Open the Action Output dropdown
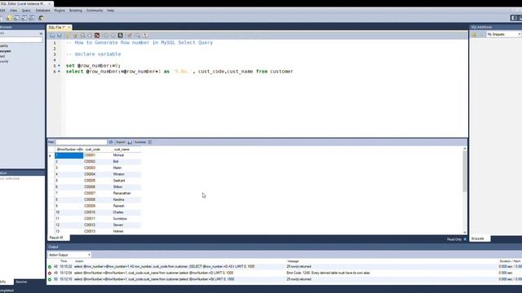 coord(69,255)
